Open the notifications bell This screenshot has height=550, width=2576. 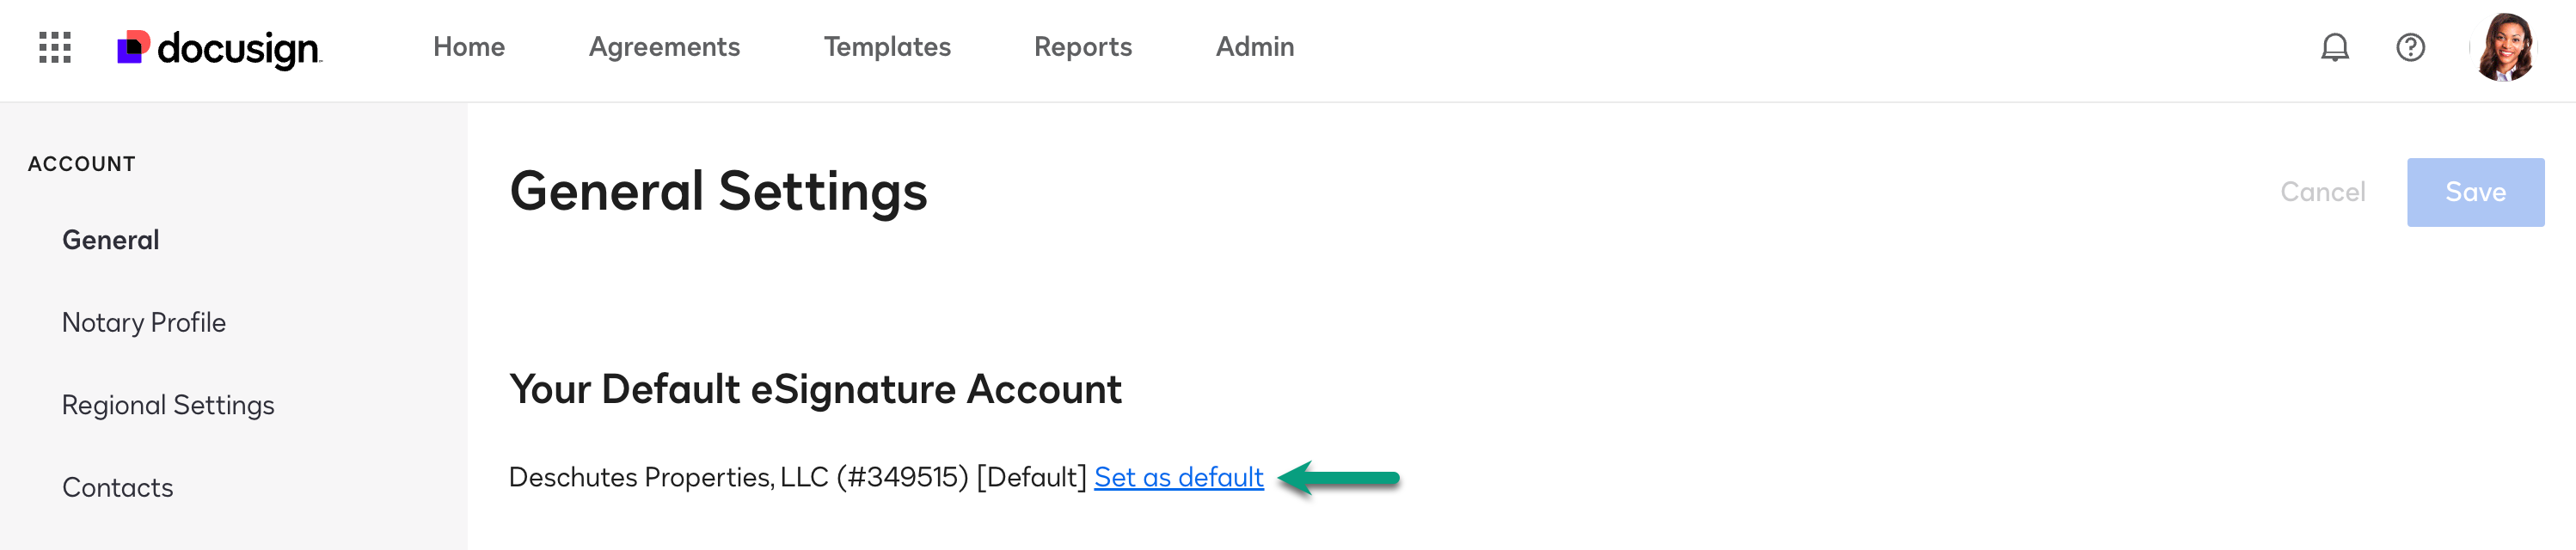[x=2334, y=47]
